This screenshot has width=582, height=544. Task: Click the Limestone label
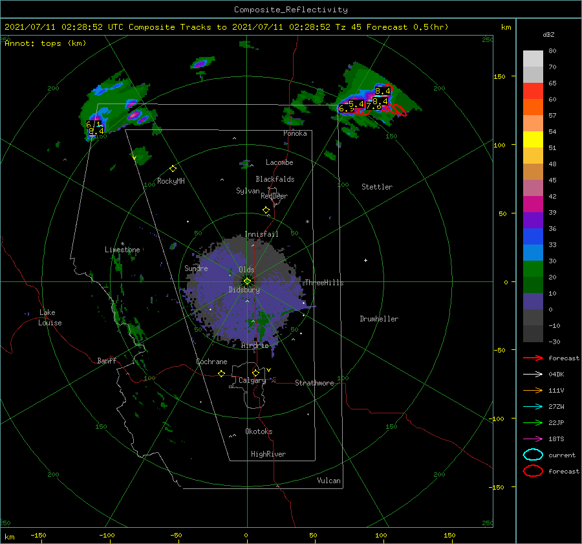122,250
